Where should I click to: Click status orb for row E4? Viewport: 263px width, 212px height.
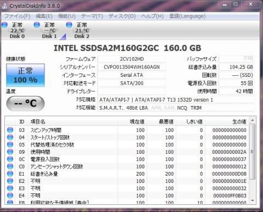click(x=10, y=196)
